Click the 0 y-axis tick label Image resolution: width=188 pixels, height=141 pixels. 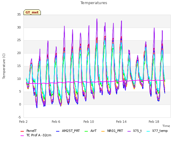pyautogui.click(x=20, y=105)
